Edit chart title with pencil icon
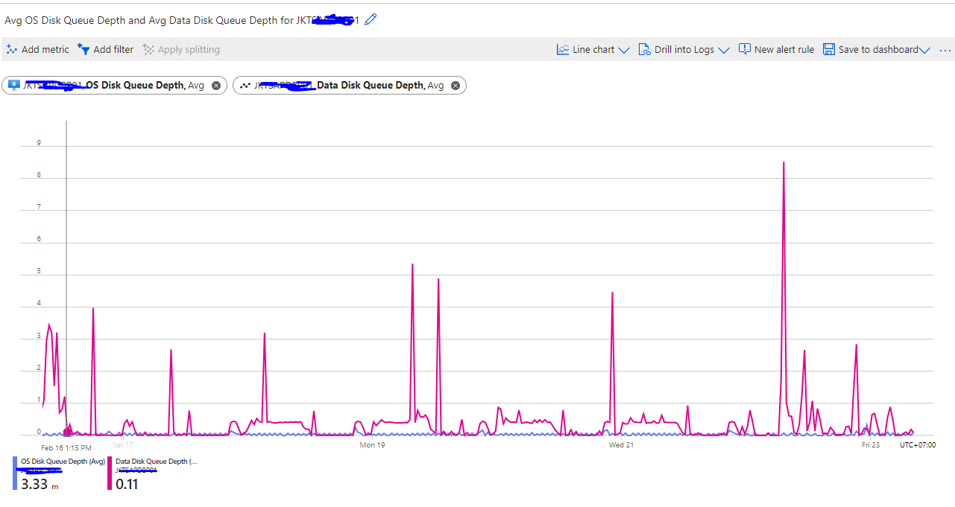955x507 pixels. [371, 19]
